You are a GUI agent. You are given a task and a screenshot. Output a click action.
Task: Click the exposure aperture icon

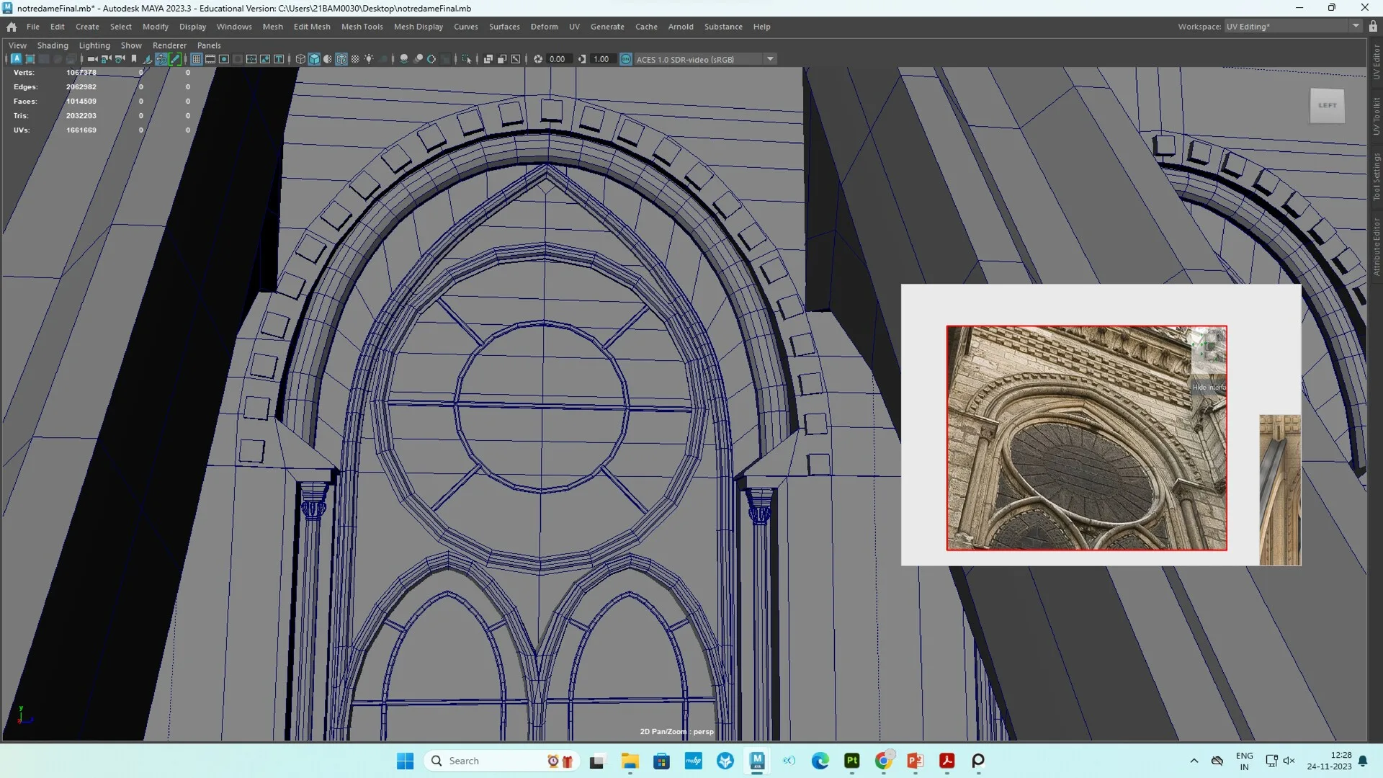(537, 59)
